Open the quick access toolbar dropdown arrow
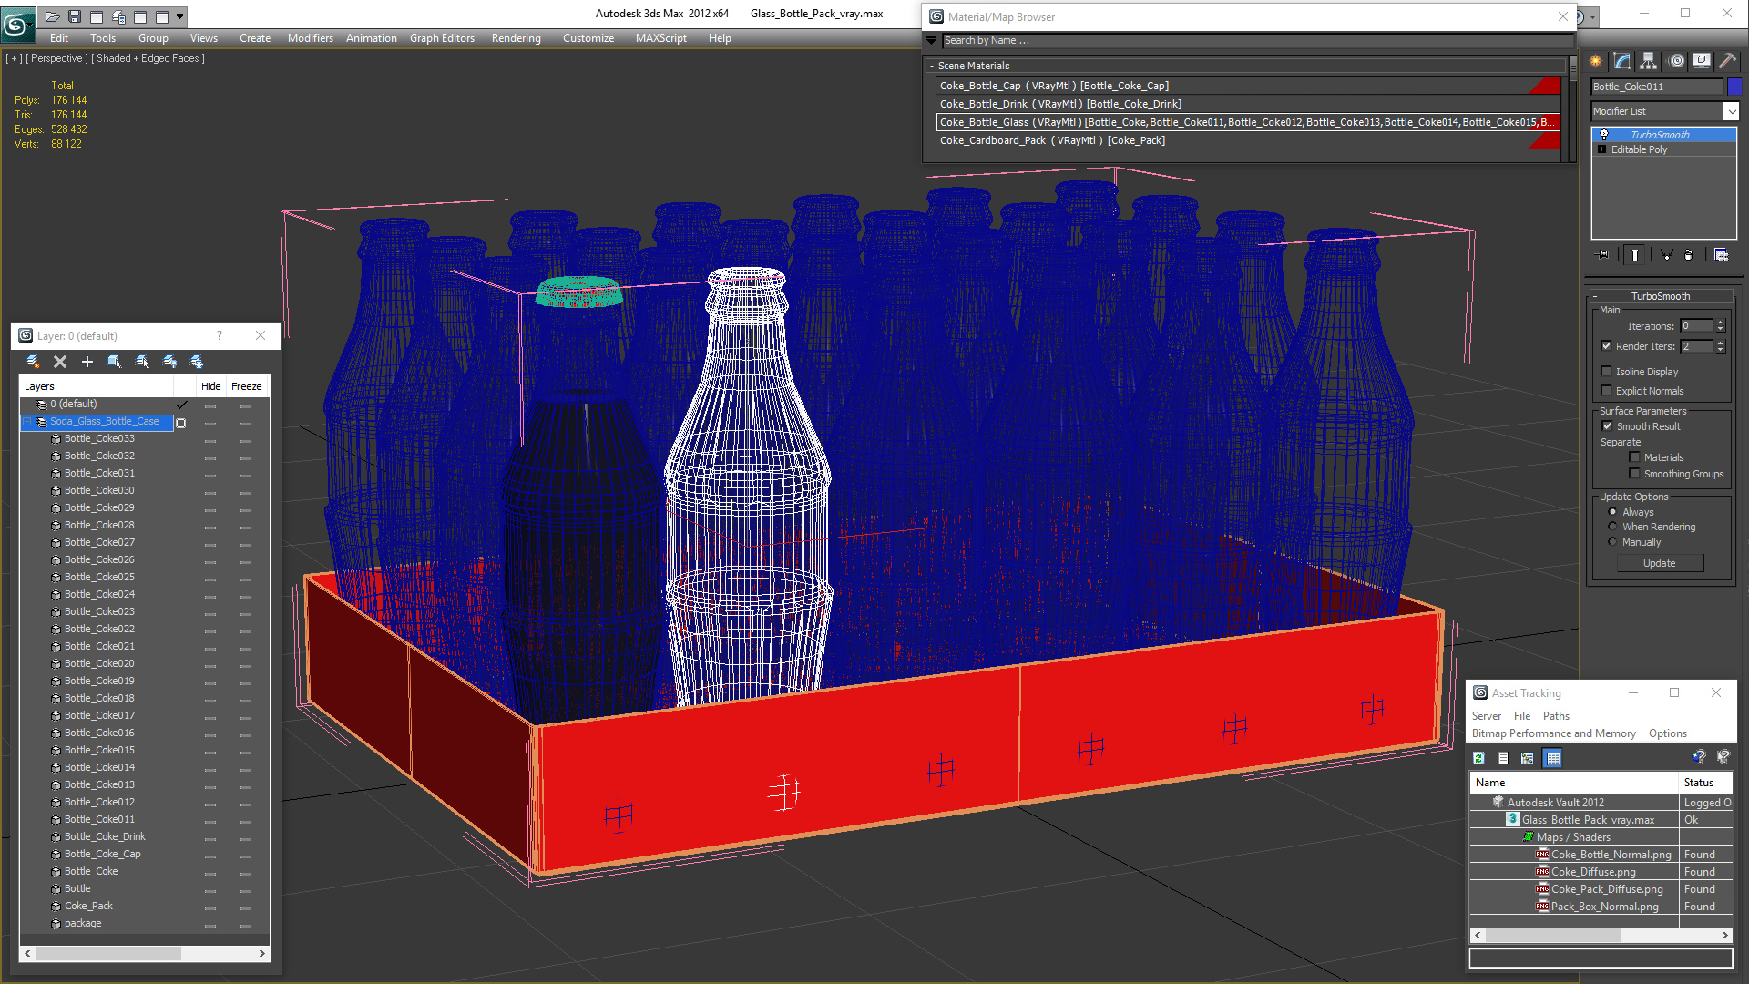Image resolution: width=1749 pixels, height=984 pixels. click(179, 16)
